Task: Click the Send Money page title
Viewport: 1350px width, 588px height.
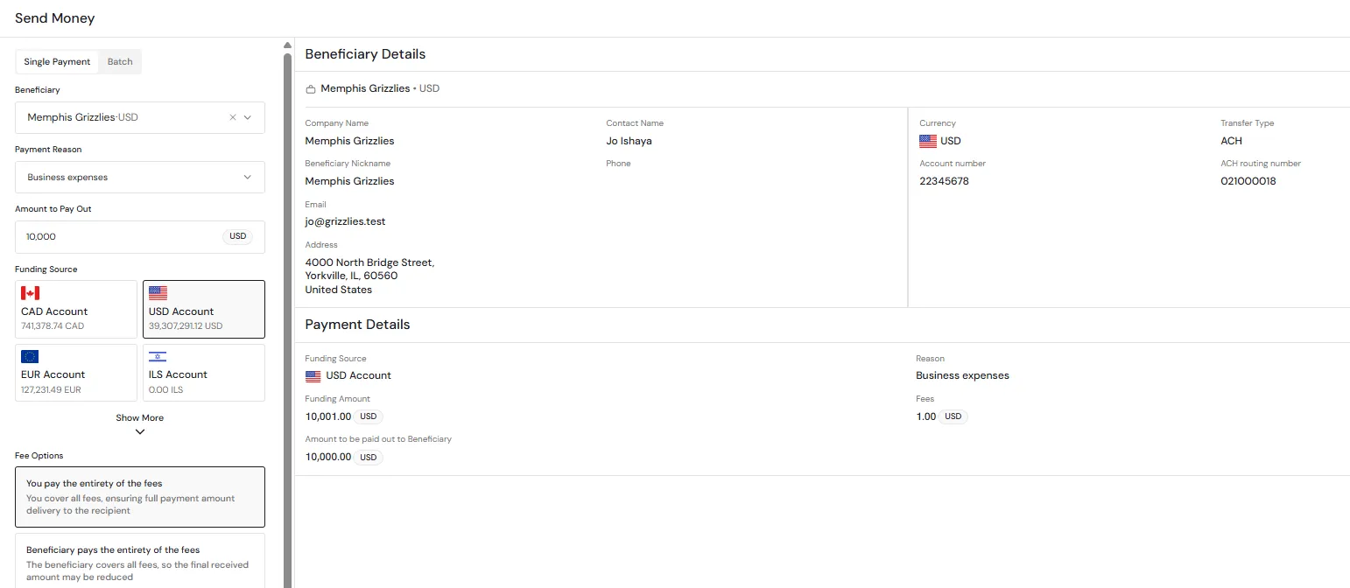Action: [x=55, y=18]
